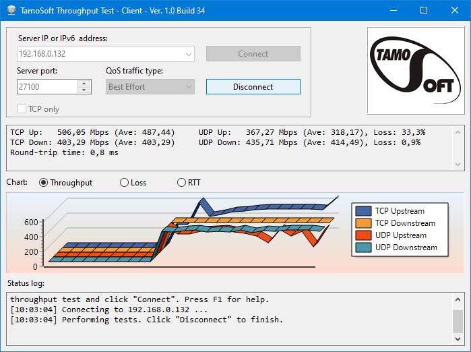The image size is (471, 352).
Task: Decrease server port with down arrow
Action: [84, 90]
